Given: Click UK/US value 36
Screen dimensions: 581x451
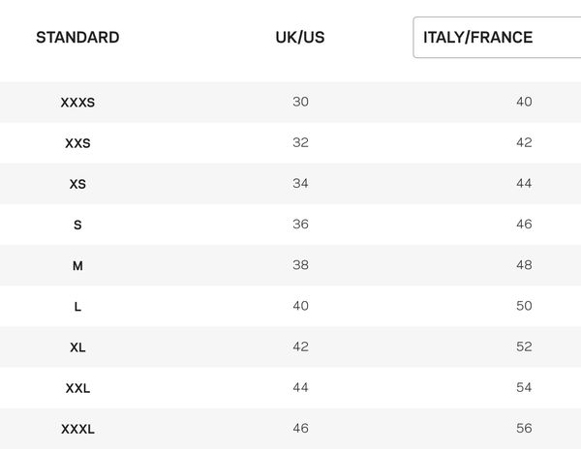Looking at the screenshot, I should pos(300,224).
